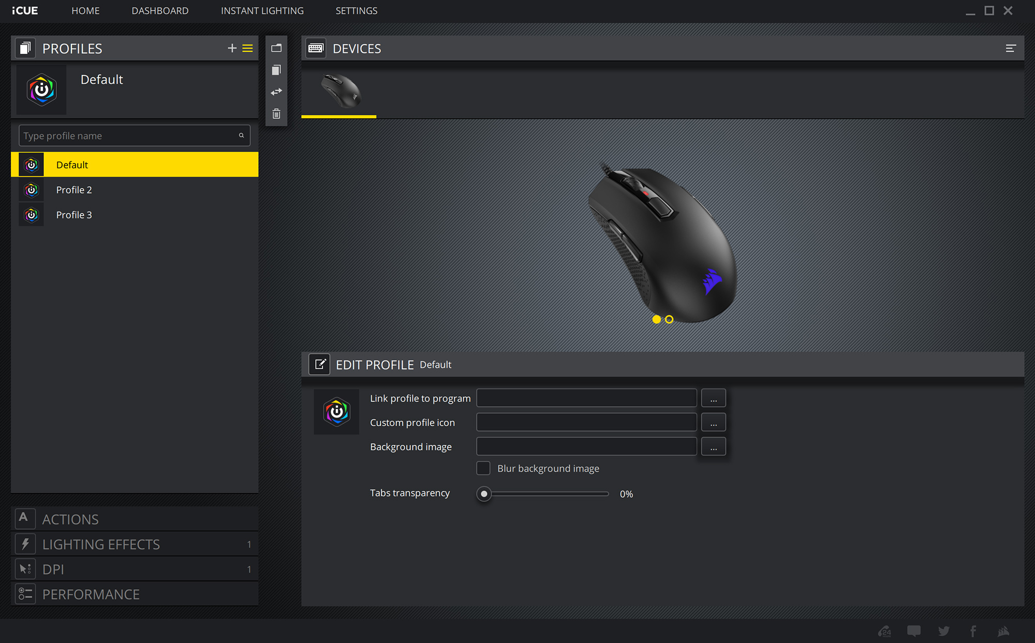Enable Blur background image checkbox
Screen dimensions: 1035x643
pyautogui.click(x=483, y=468)
